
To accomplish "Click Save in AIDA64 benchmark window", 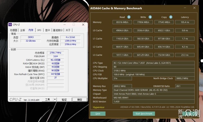I will 98,114.
